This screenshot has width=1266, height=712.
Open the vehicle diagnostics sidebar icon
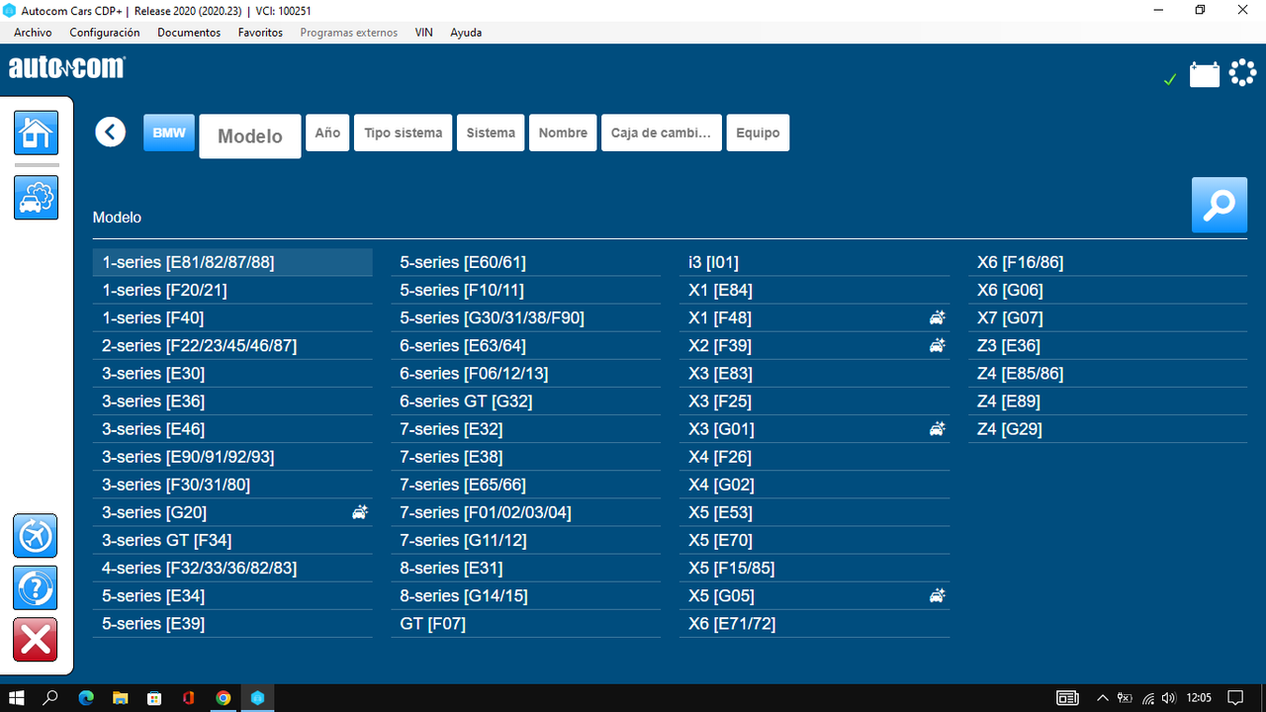[x=36, y=198]
